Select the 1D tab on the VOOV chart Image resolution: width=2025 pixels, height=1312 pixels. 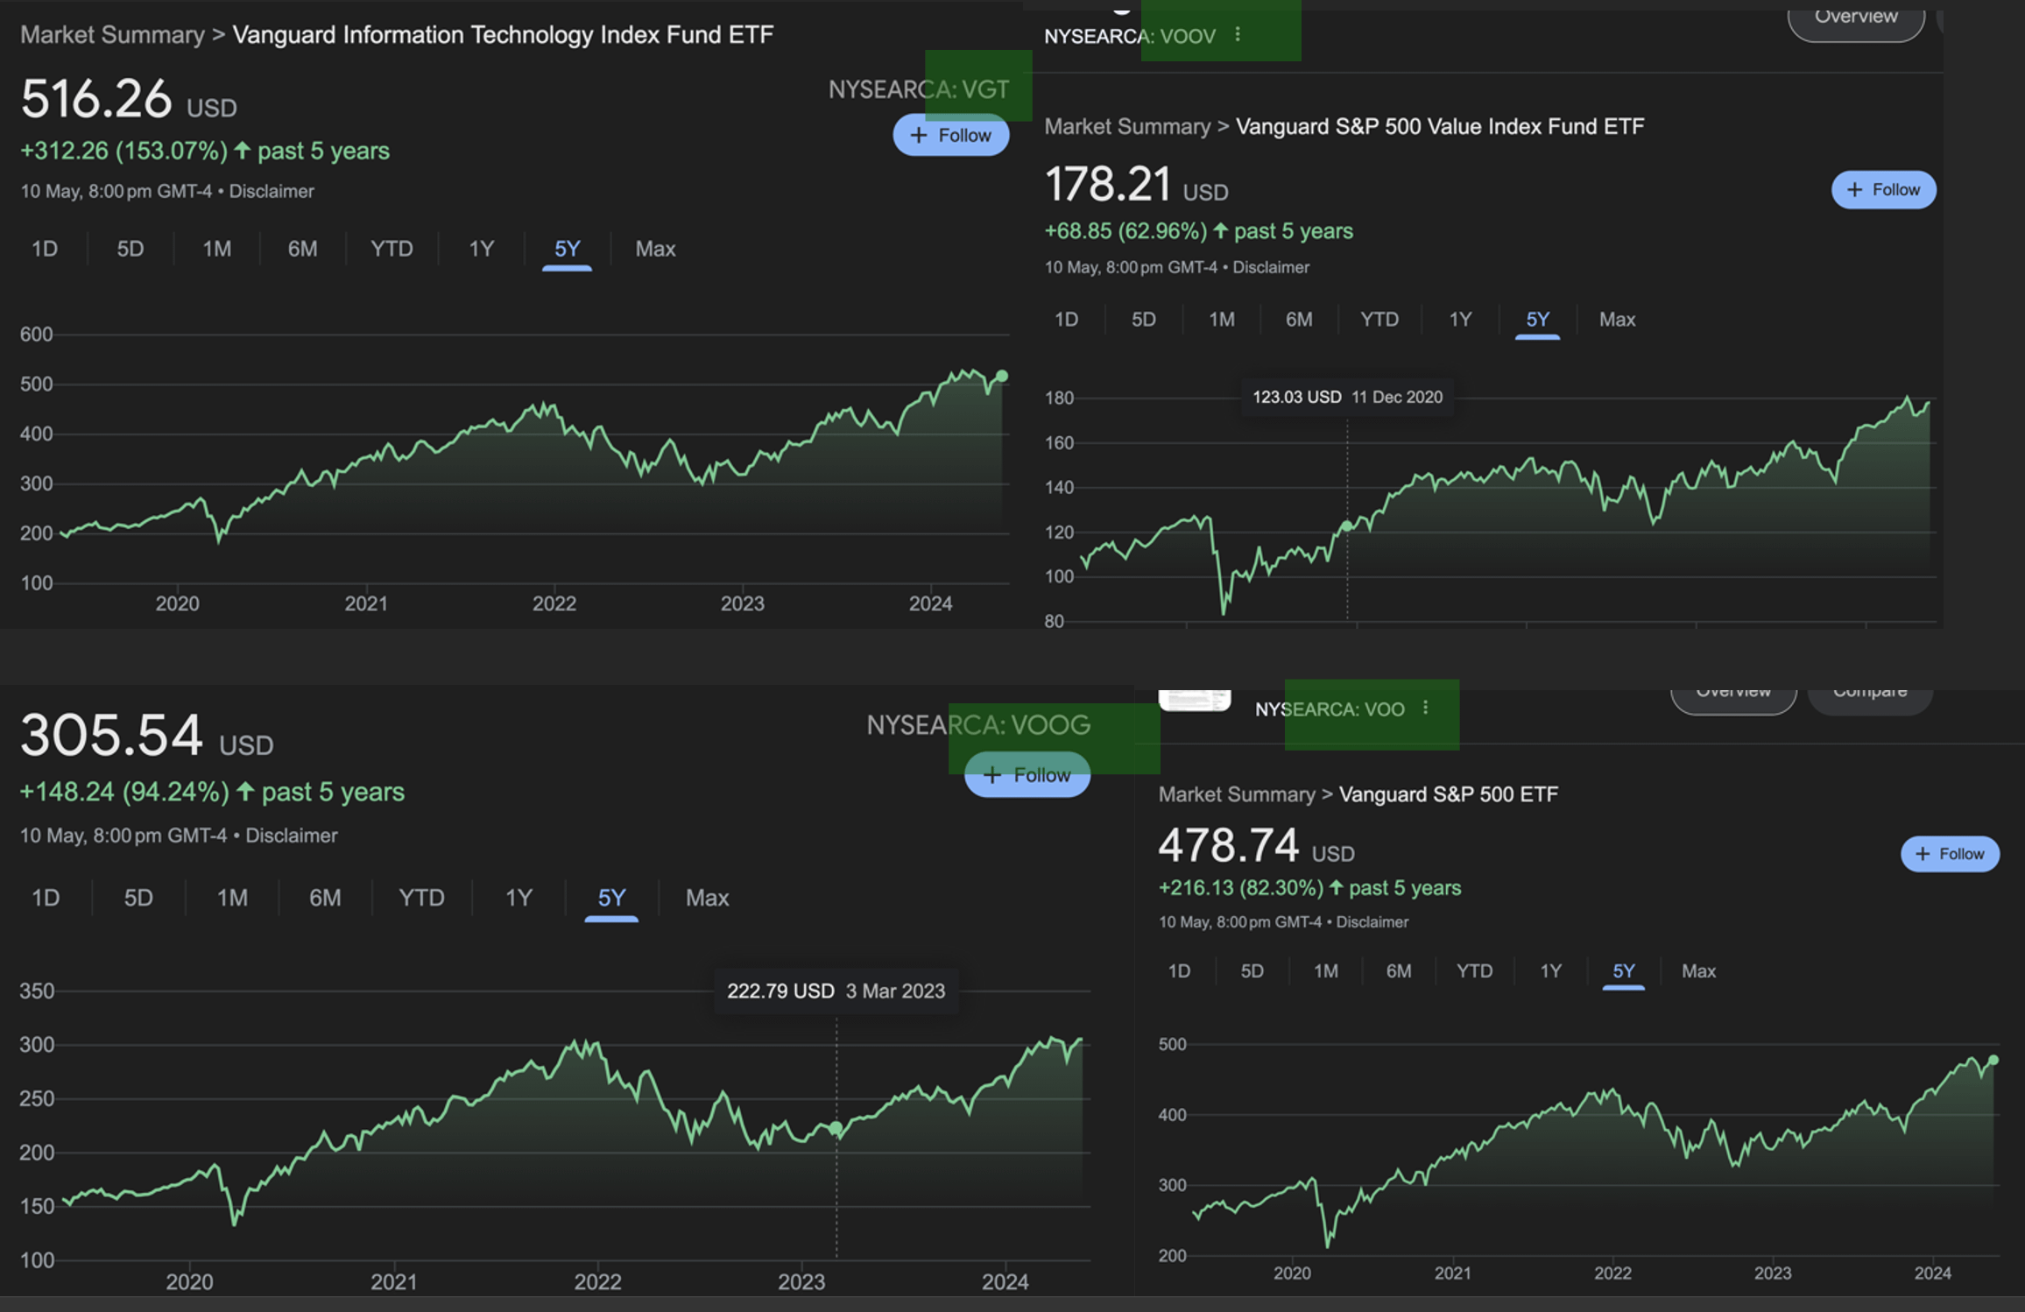1066,319
